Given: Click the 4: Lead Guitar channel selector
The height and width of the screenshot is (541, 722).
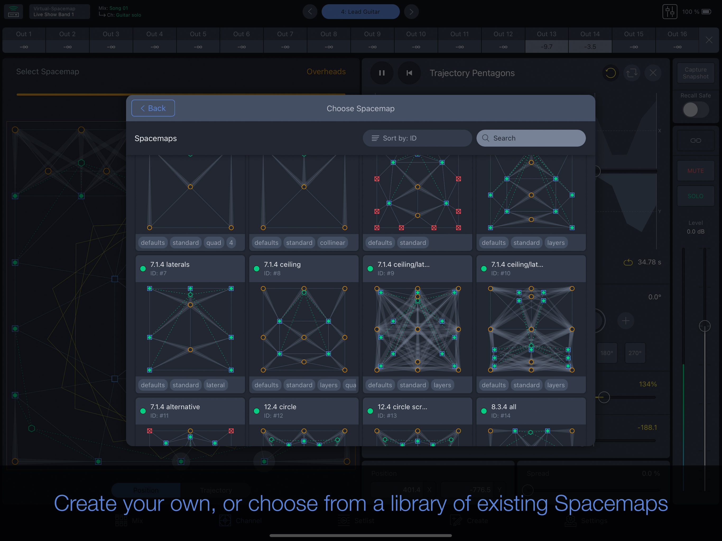Looking at the screenshot, I should [x=360, y=12].
